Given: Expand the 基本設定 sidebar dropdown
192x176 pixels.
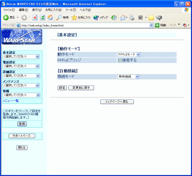Looking at the screenshot, I should click(x=22, y=56).
